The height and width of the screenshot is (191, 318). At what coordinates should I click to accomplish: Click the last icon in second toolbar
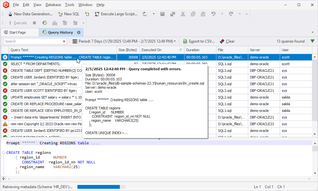75,23
